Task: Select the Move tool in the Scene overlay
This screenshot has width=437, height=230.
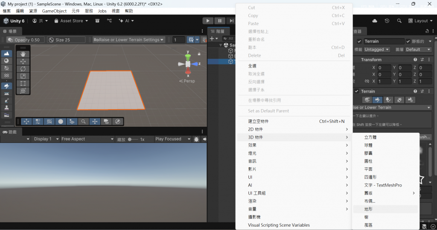Action: pos(23,61)
